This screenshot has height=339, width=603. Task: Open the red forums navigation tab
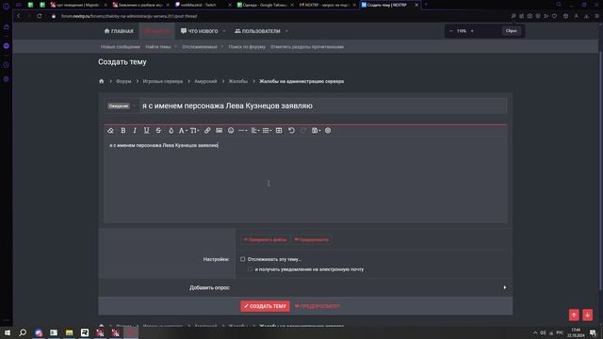tap(156, 31)
